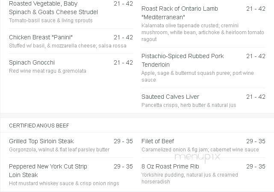
Task: Select the Filet of Beef item
Action: click(x=158, y=141)
